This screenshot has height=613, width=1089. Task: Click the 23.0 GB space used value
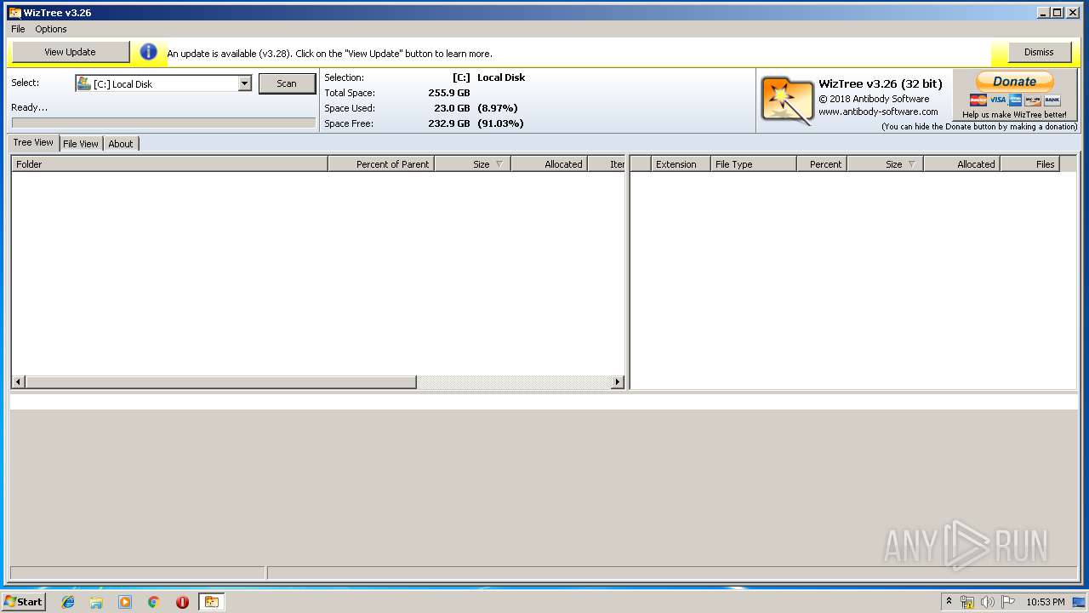coord(452,108)
